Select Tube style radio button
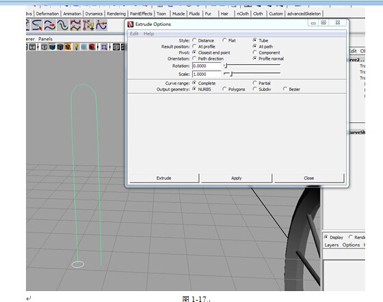Image resolution: width=383 pixels, height=302 pixels. coord(254,40)
